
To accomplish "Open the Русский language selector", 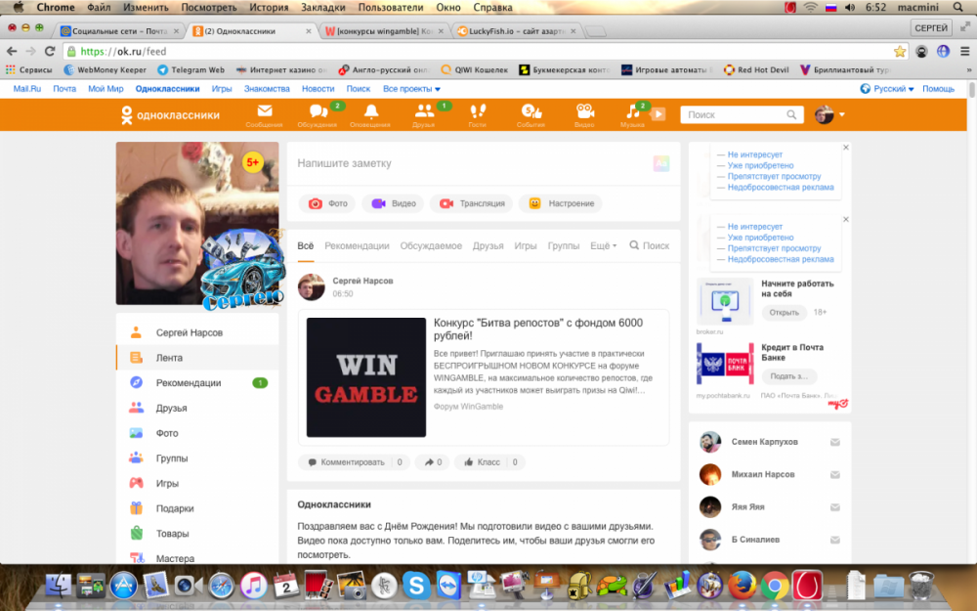I will click(x=888, y=89).
